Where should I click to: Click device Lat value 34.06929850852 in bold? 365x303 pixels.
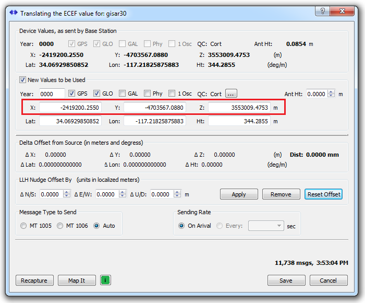coord(64,65)
